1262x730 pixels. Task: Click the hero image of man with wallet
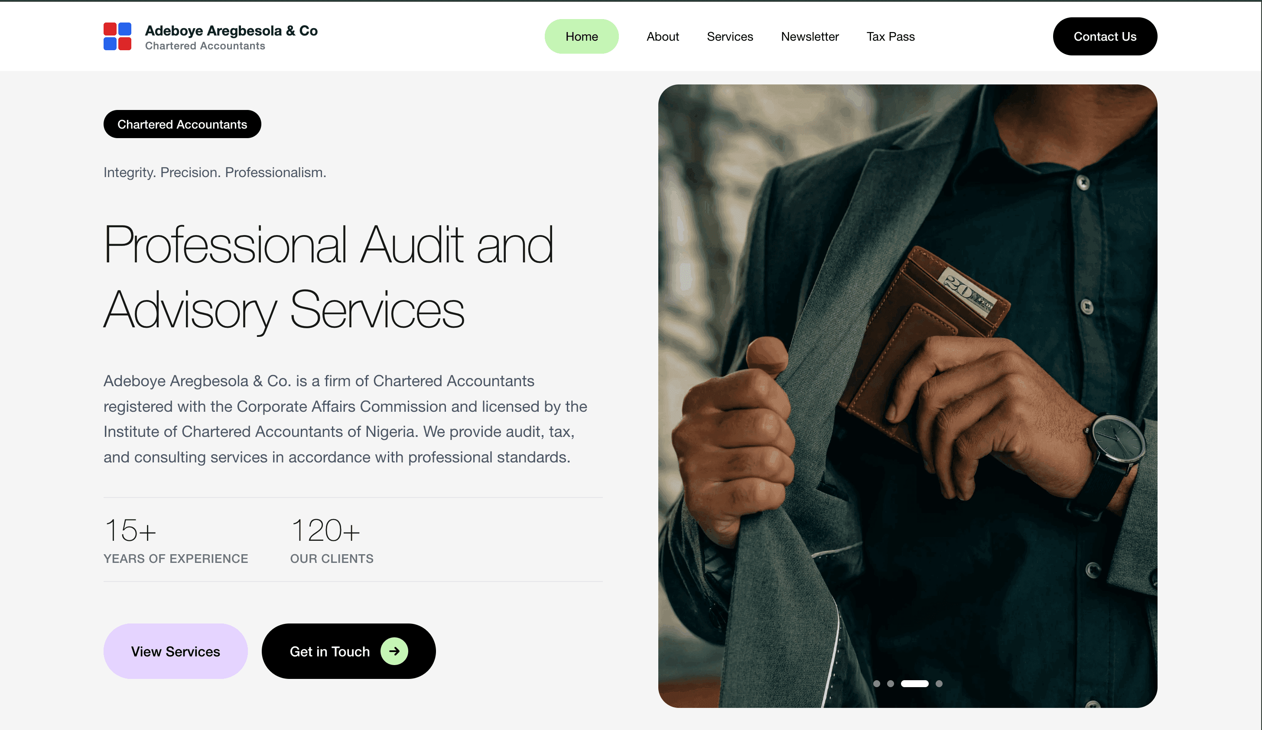coord(907,396)
